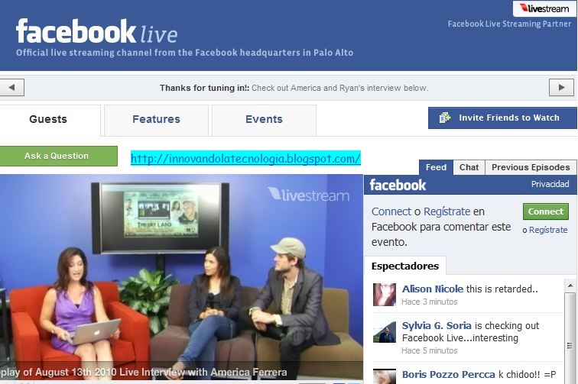The image size is (578, 384).
Task: Click the 'Hace 3 minutos' timestamp
Action: (x=430, y=302)
